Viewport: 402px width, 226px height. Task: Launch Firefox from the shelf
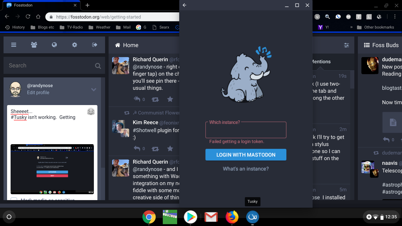pos(232,217)
